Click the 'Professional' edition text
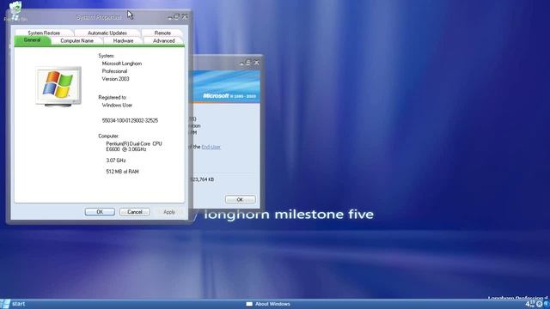Image resolution: width=550 pixels, height=309 pixels. tap(114, 71)
